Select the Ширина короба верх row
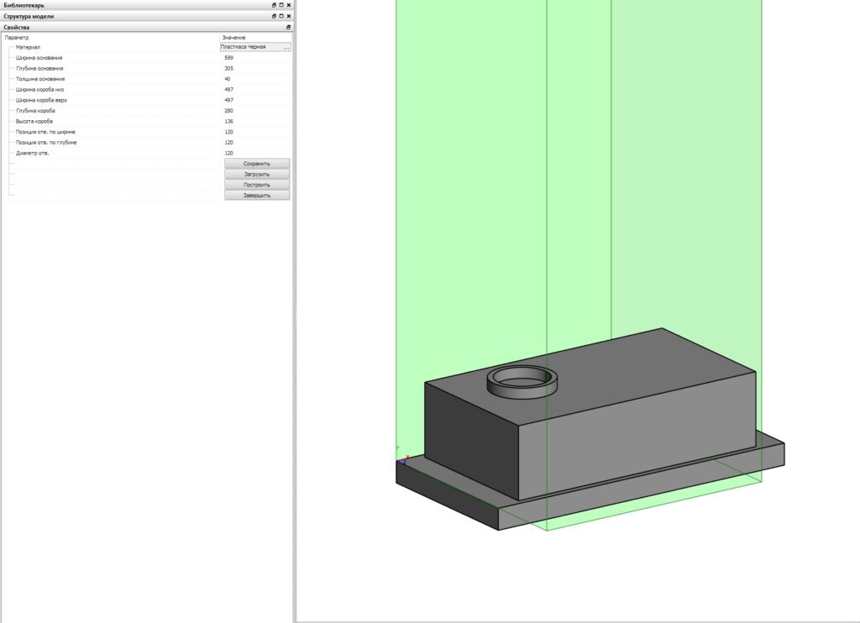This screenshot has width=860, height=623. 146,101
